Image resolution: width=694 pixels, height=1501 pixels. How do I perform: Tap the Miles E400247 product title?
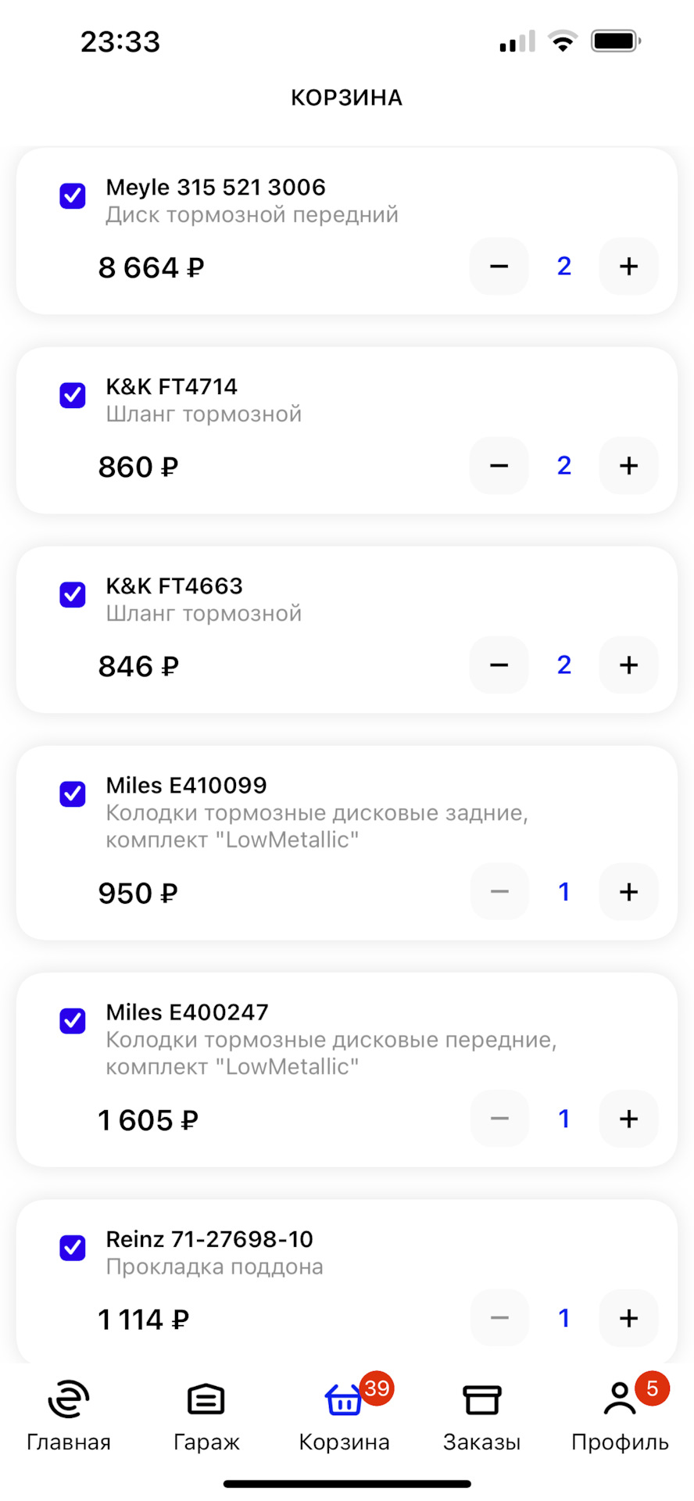(188, 1012)
